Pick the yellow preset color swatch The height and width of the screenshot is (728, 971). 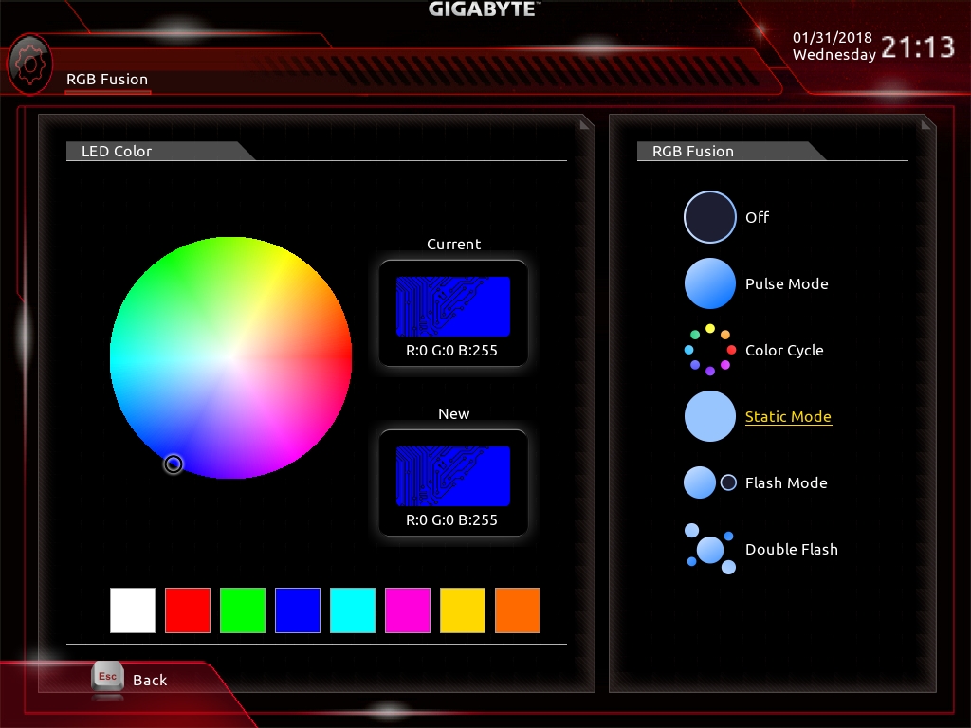pos(463,610)
